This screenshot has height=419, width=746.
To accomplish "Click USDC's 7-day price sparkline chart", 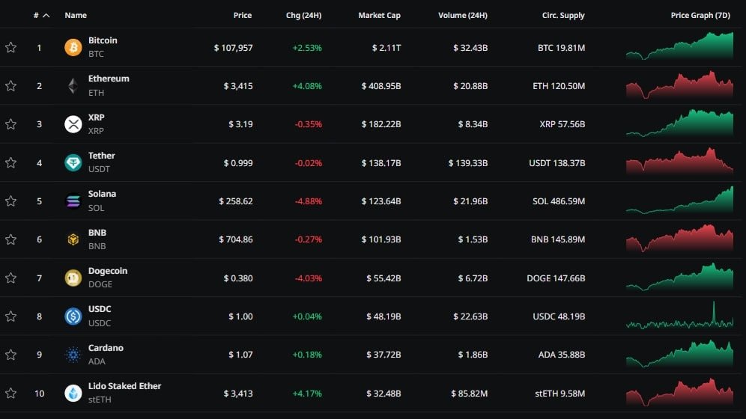I will tap(679, 316).
